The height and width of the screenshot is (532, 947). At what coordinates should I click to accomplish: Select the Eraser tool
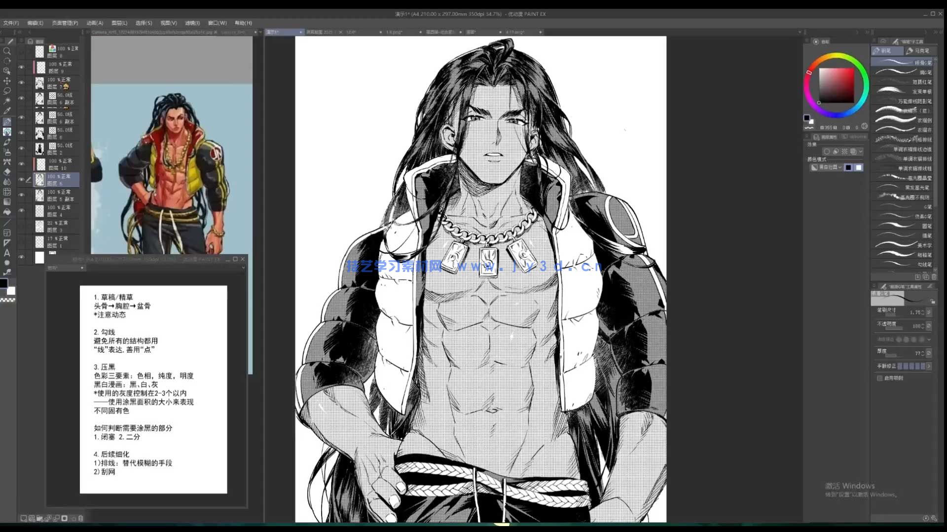(x=7, y=172)
